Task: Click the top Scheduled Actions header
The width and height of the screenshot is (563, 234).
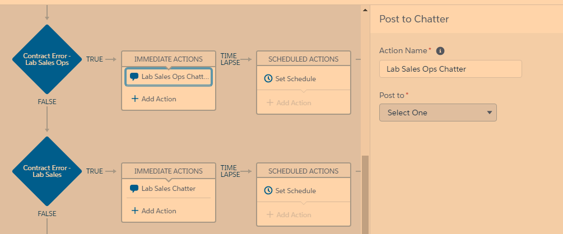Action: pyautogui.click(x=303, y=59)
